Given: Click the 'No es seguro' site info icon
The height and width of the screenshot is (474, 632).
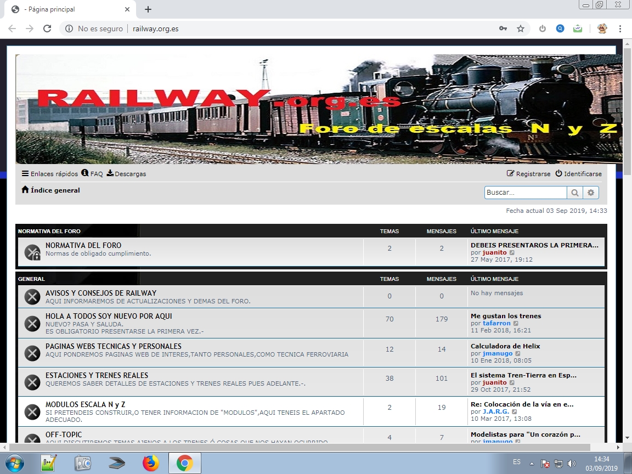Looking at the screenshot, I should (x=69, y=29).
